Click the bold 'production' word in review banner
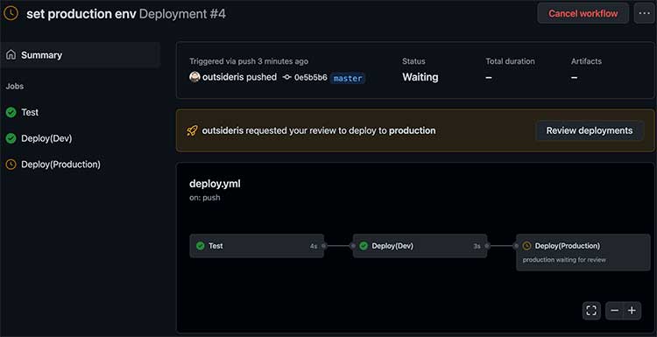657x337 pixels. (413, 131)
